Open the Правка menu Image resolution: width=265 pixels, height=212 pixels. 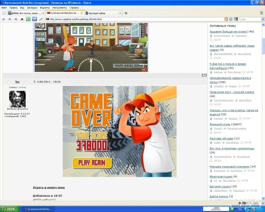click(13, 7)
